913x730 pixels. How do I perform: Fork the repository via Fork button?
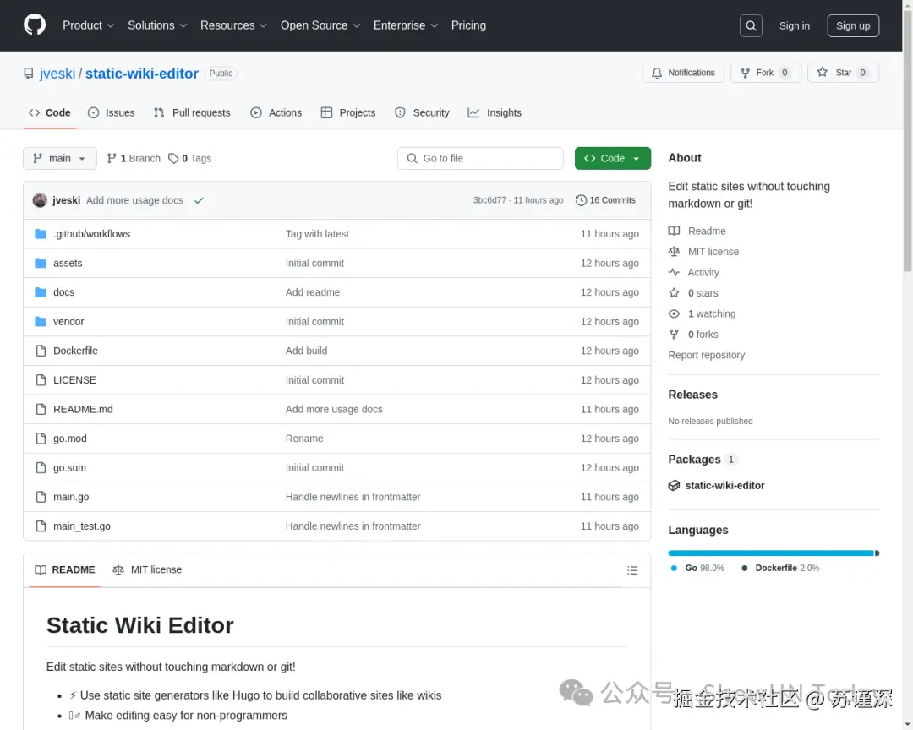click(765, 73)
